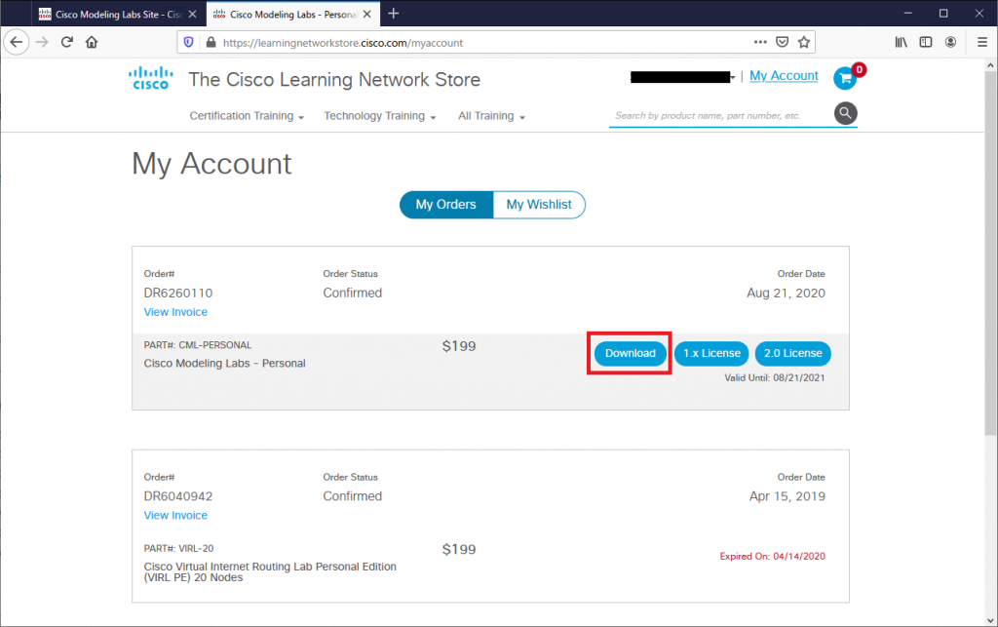Switch to the My Wishlist tab
The height and width of the screenshot is (627, 998).
pyautogui.click(x=538, y=205)
